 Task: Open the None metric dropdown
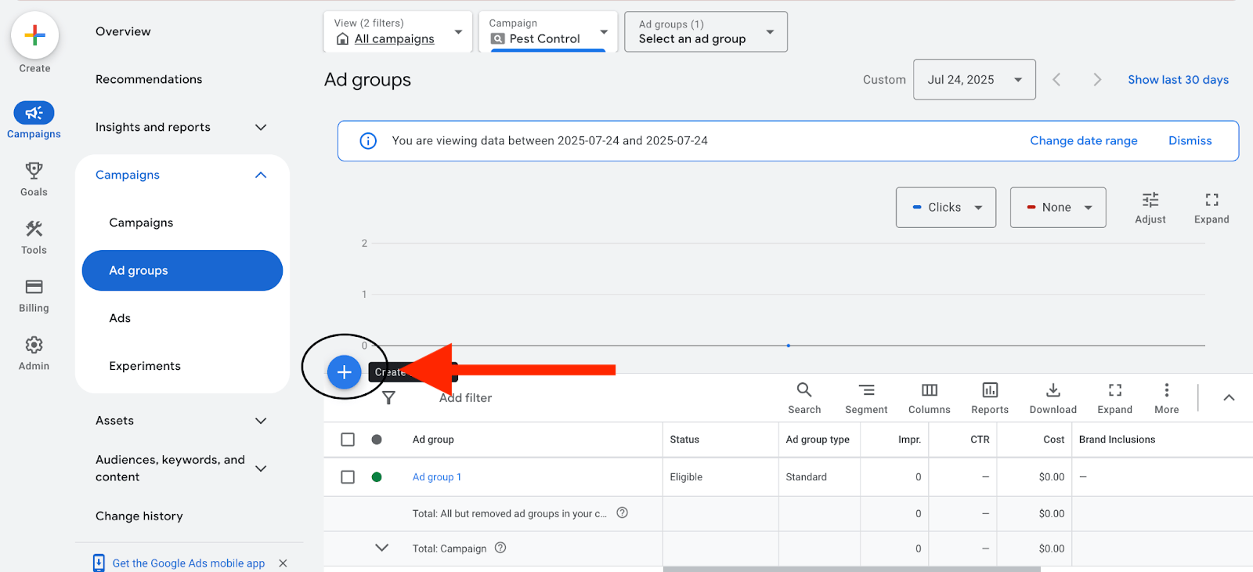point(1058,208)
